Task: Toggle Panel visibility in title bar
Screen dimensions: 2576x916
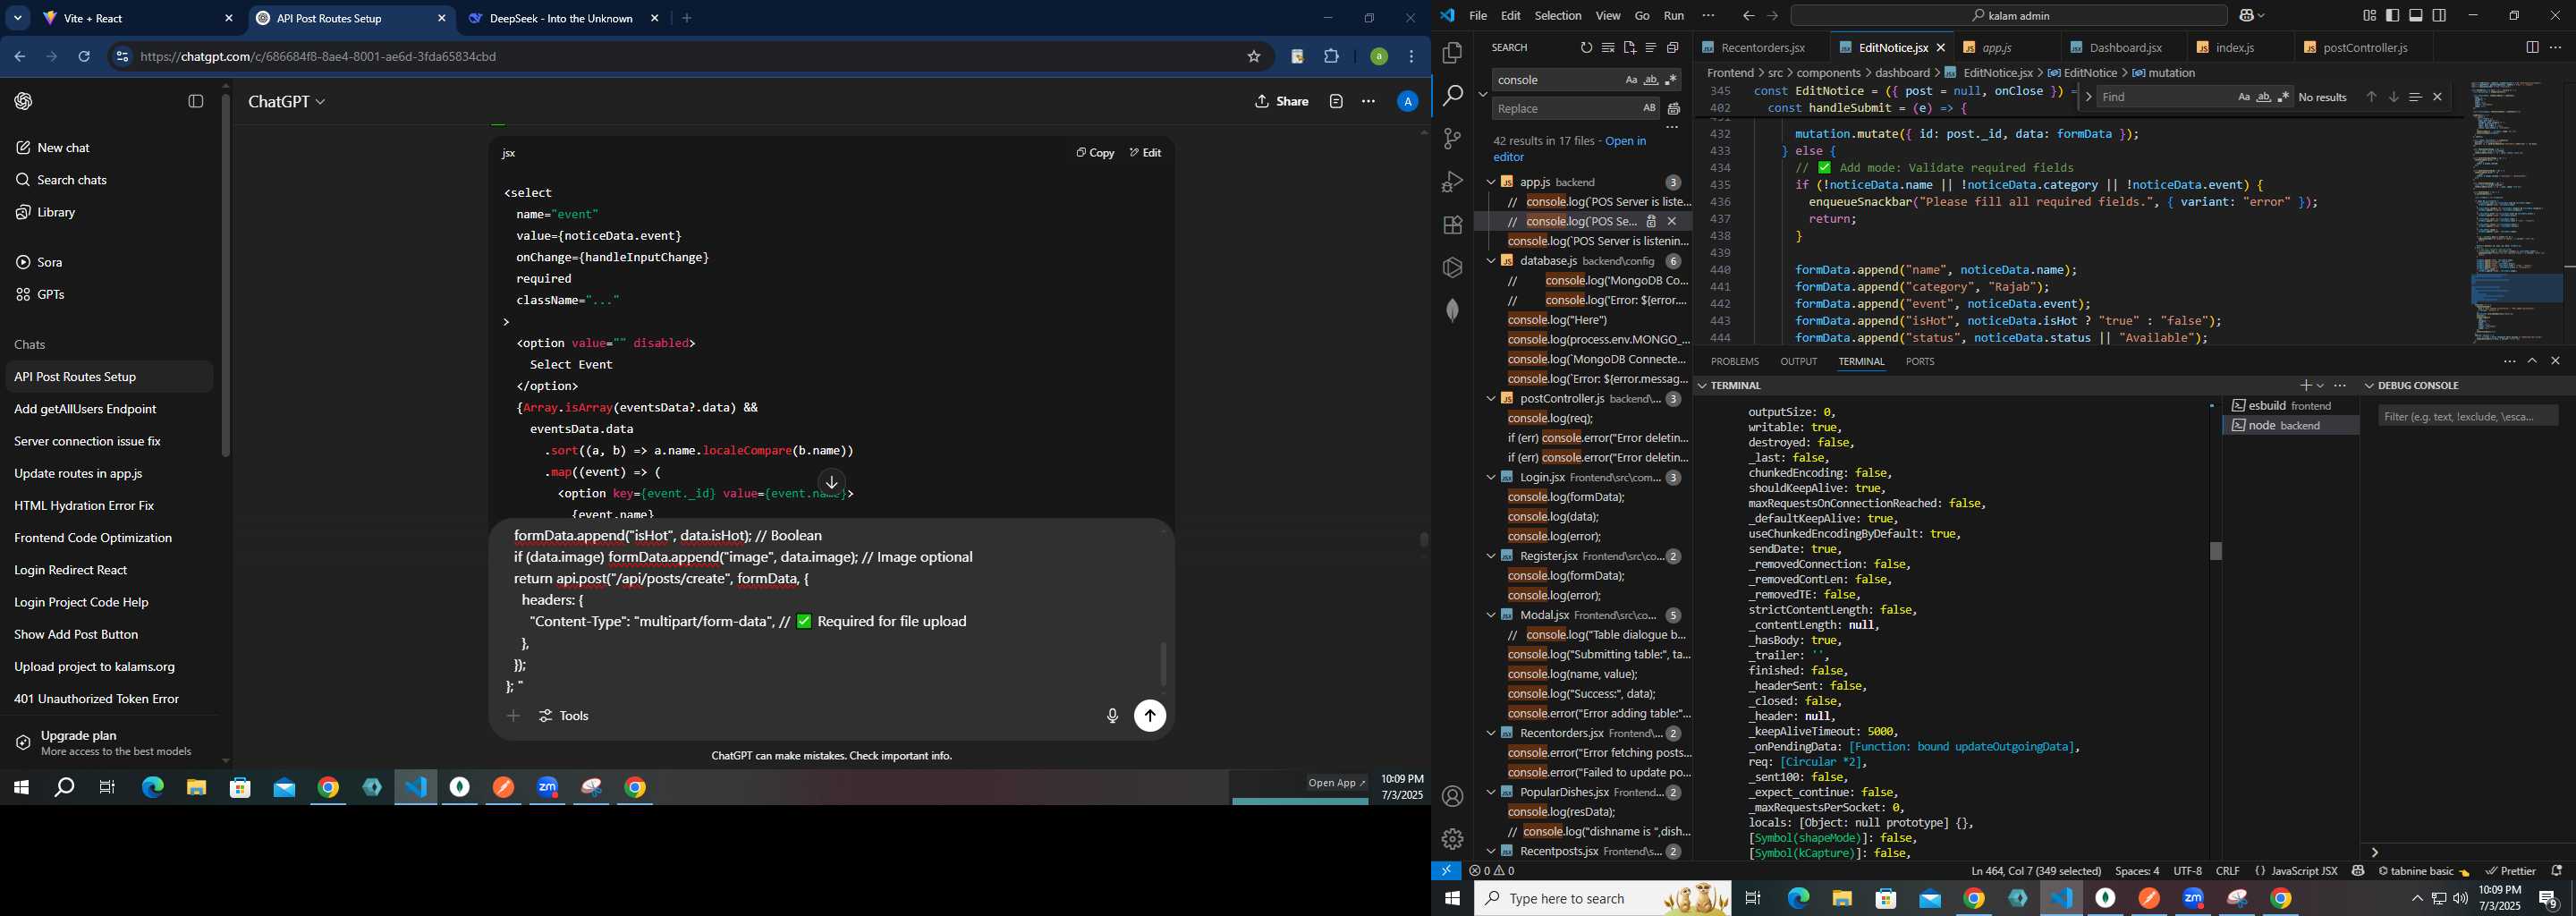Action: [2415, 16]
